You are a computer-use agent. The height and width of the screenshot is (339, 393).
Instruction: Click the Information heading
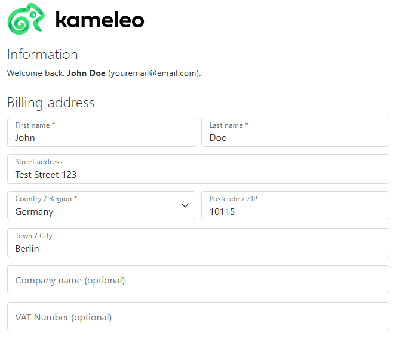point(42,54)
